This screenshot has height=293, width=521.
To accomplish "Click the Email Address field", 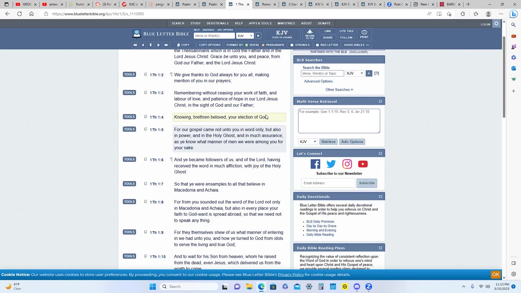I will (328, 183).
